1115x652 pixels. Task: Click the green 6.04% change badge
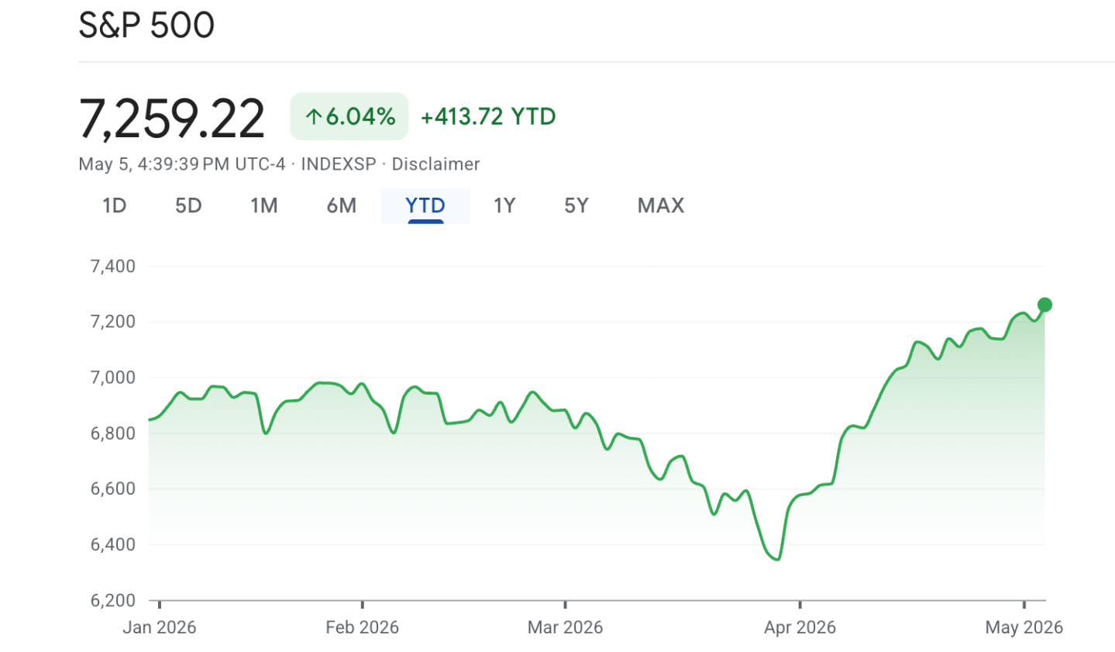click(349, 116)
